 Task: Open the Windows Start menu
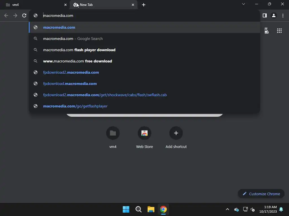[x=126, y=209]
